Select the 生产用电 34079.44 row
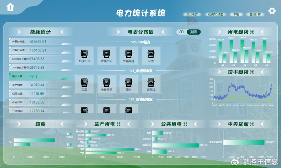This screenshot has height=168, width=281. click(x=40, y=85)
